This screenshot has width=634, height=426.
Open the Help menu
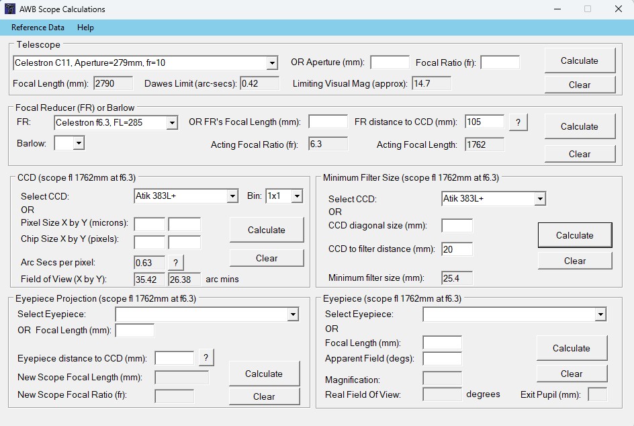click(x=85, y=28)
